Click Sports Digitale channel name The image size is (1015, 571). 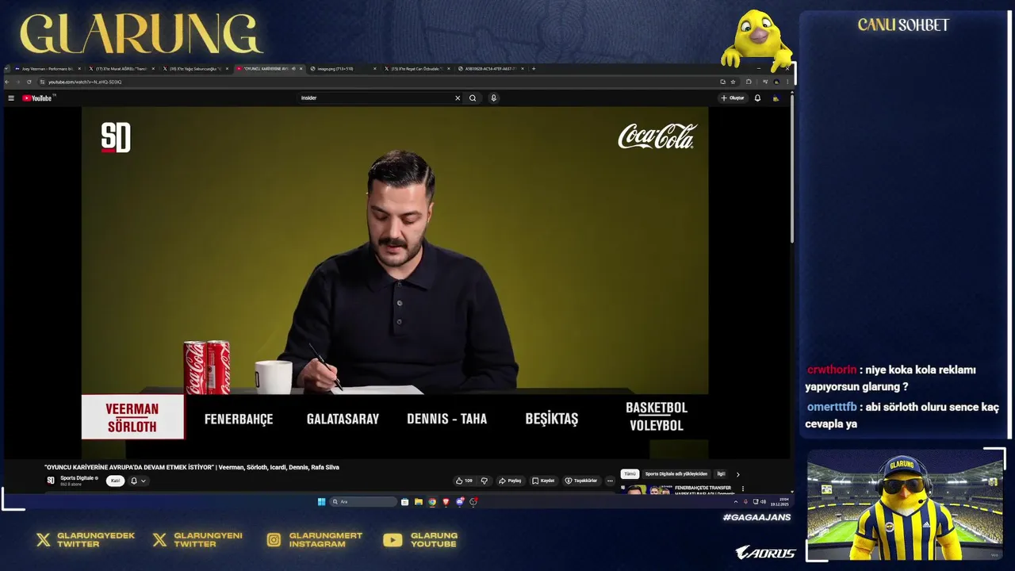(x=79, y=478)
